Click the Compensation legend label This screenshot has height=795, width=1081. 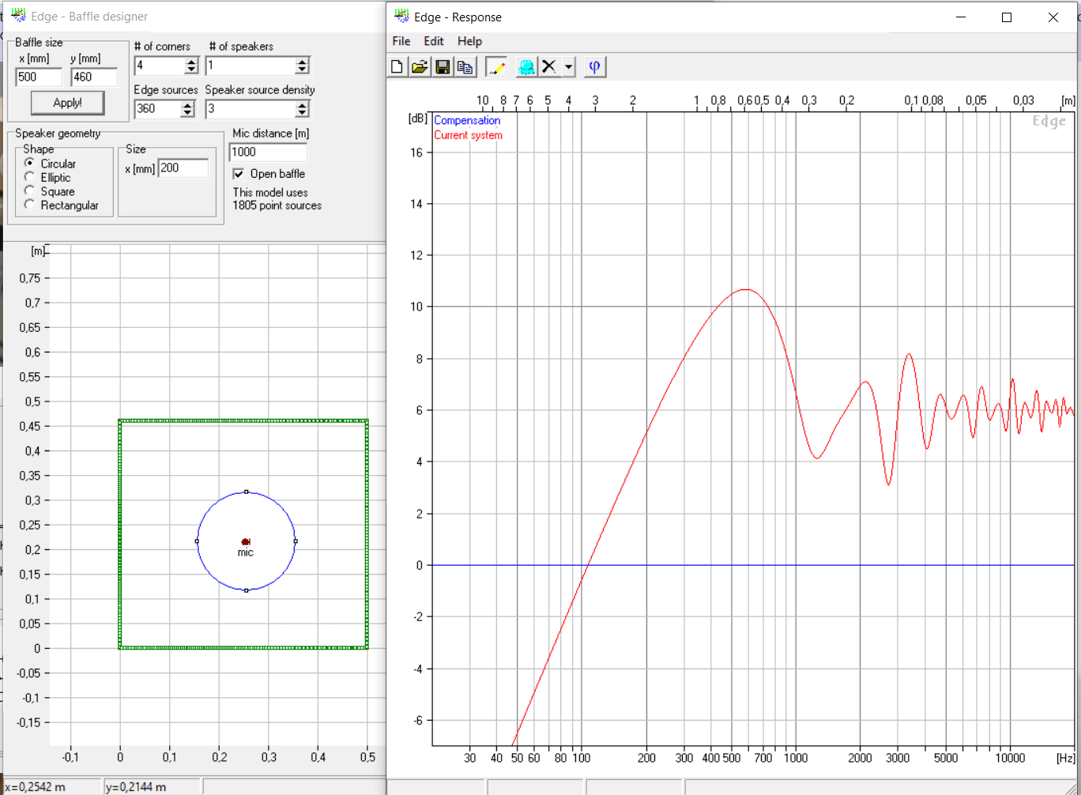click(467, 120)
